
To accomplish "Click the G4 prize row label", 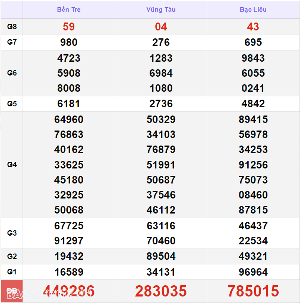I will [12, 165].
